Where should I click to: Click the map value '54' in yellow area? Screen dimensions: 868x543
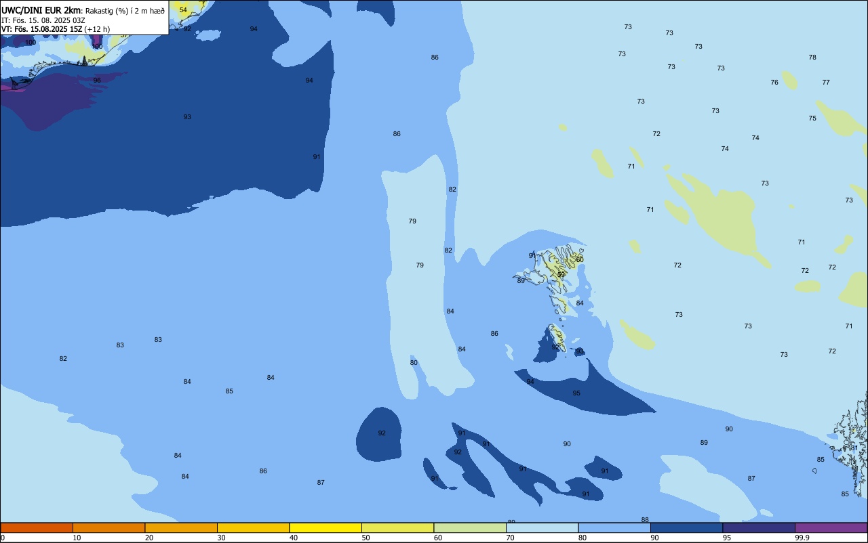click(x=183, y=10)
